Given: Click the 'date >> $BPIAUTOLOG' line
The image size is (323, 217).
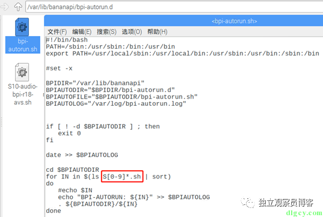Looking at the screenshot, I should [x=82, y=155].
